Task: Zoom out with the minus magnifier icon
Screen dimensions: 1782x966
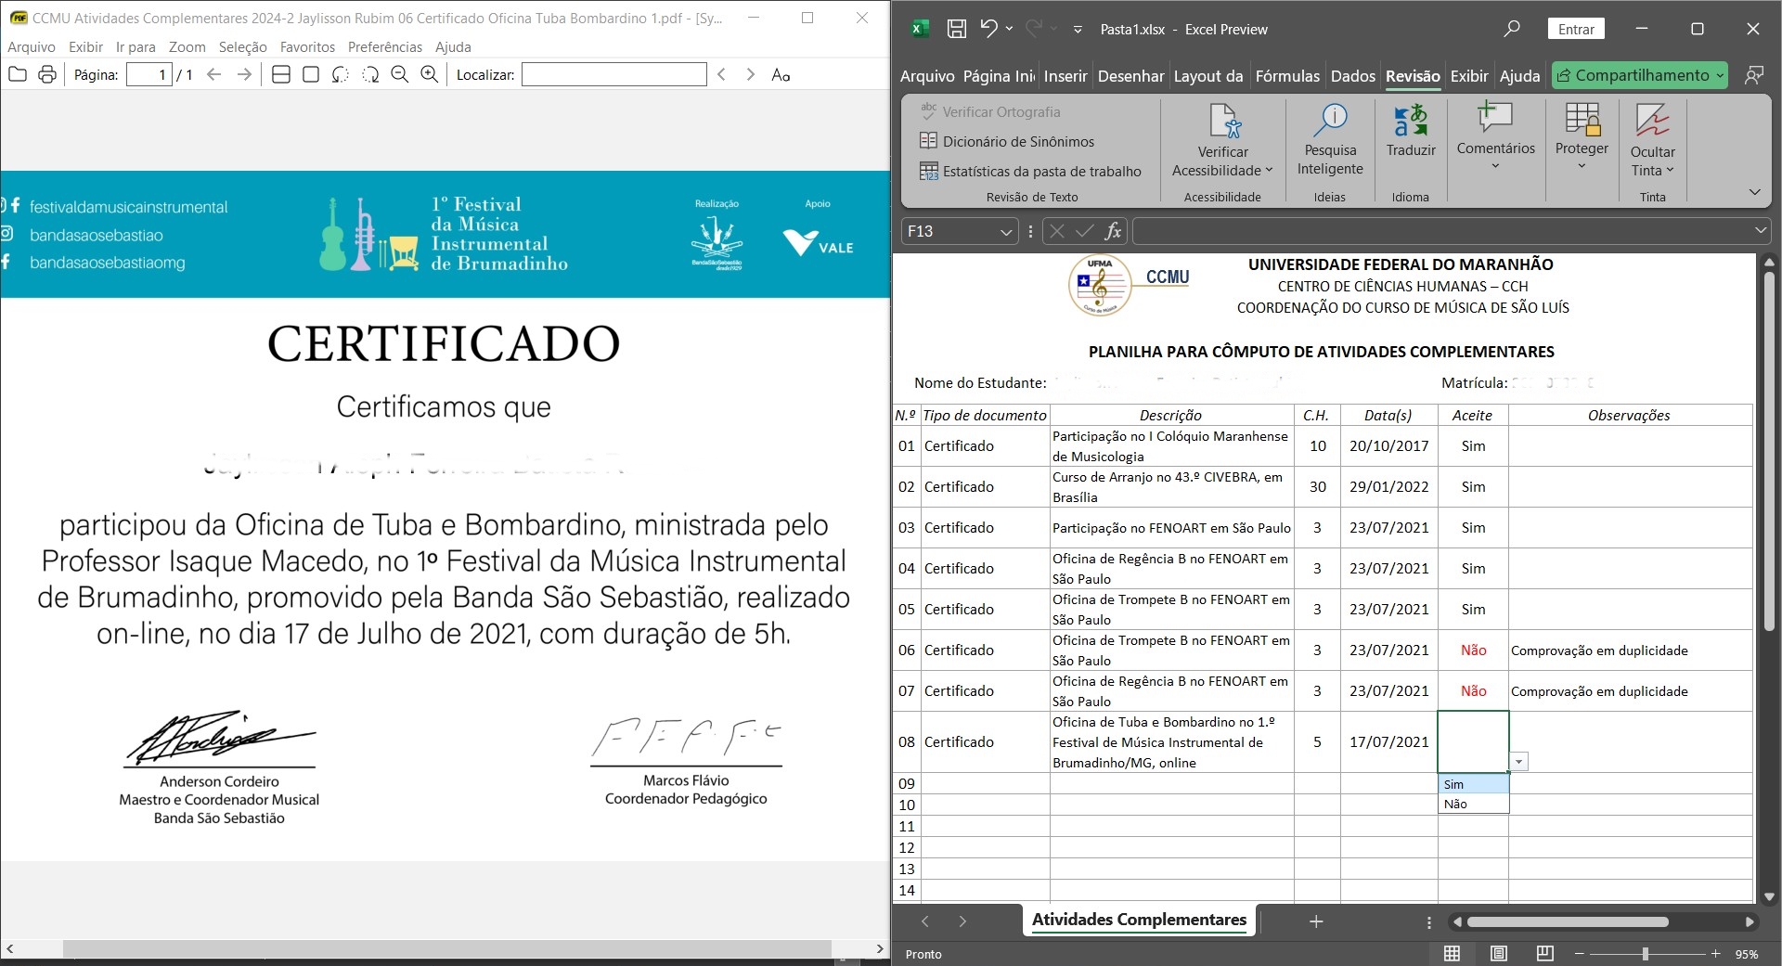Action: [400, 74]
